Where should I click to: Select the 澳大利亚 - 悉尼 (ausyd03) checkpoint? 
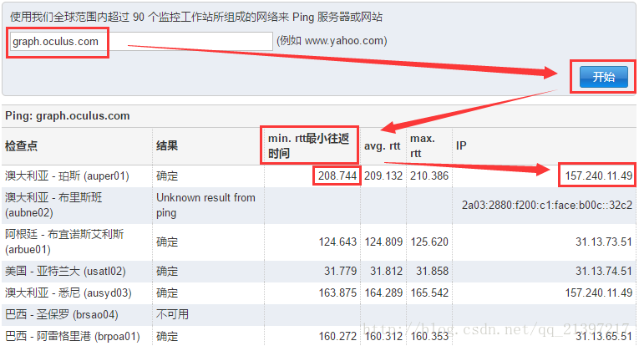68,293
